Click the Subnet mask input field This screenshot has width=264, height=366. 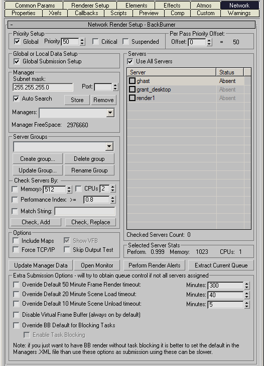pyautogui.click(x=43, y=87)
